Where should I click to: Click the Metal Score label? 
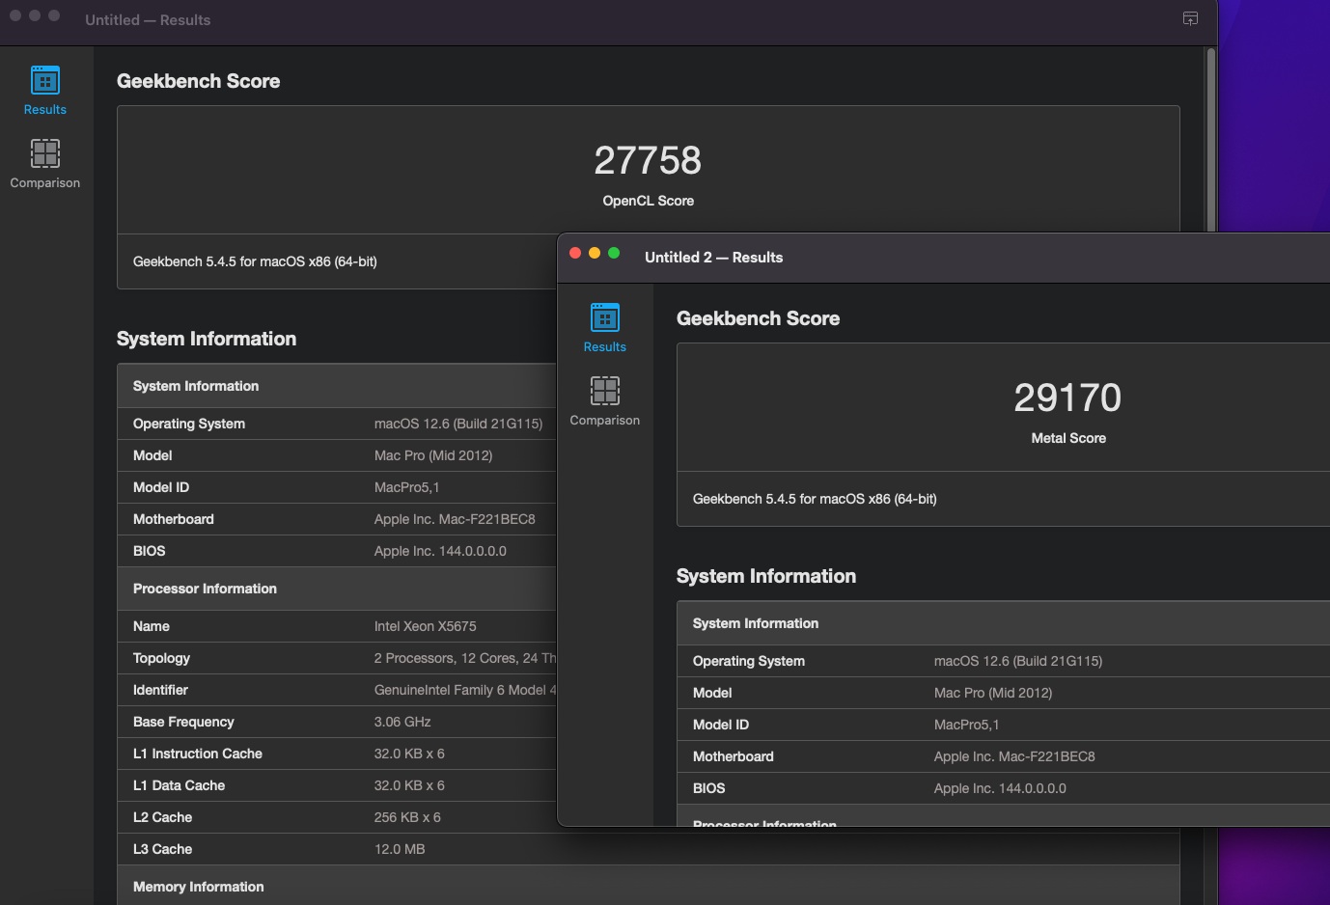(x=1068, y=438)
